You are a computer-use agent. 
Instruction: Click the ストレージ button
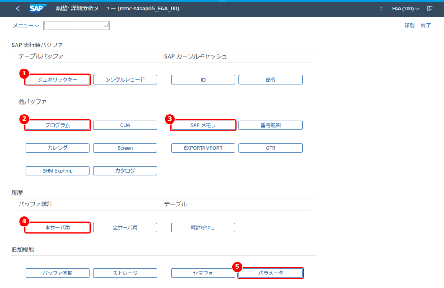(125, 273)
